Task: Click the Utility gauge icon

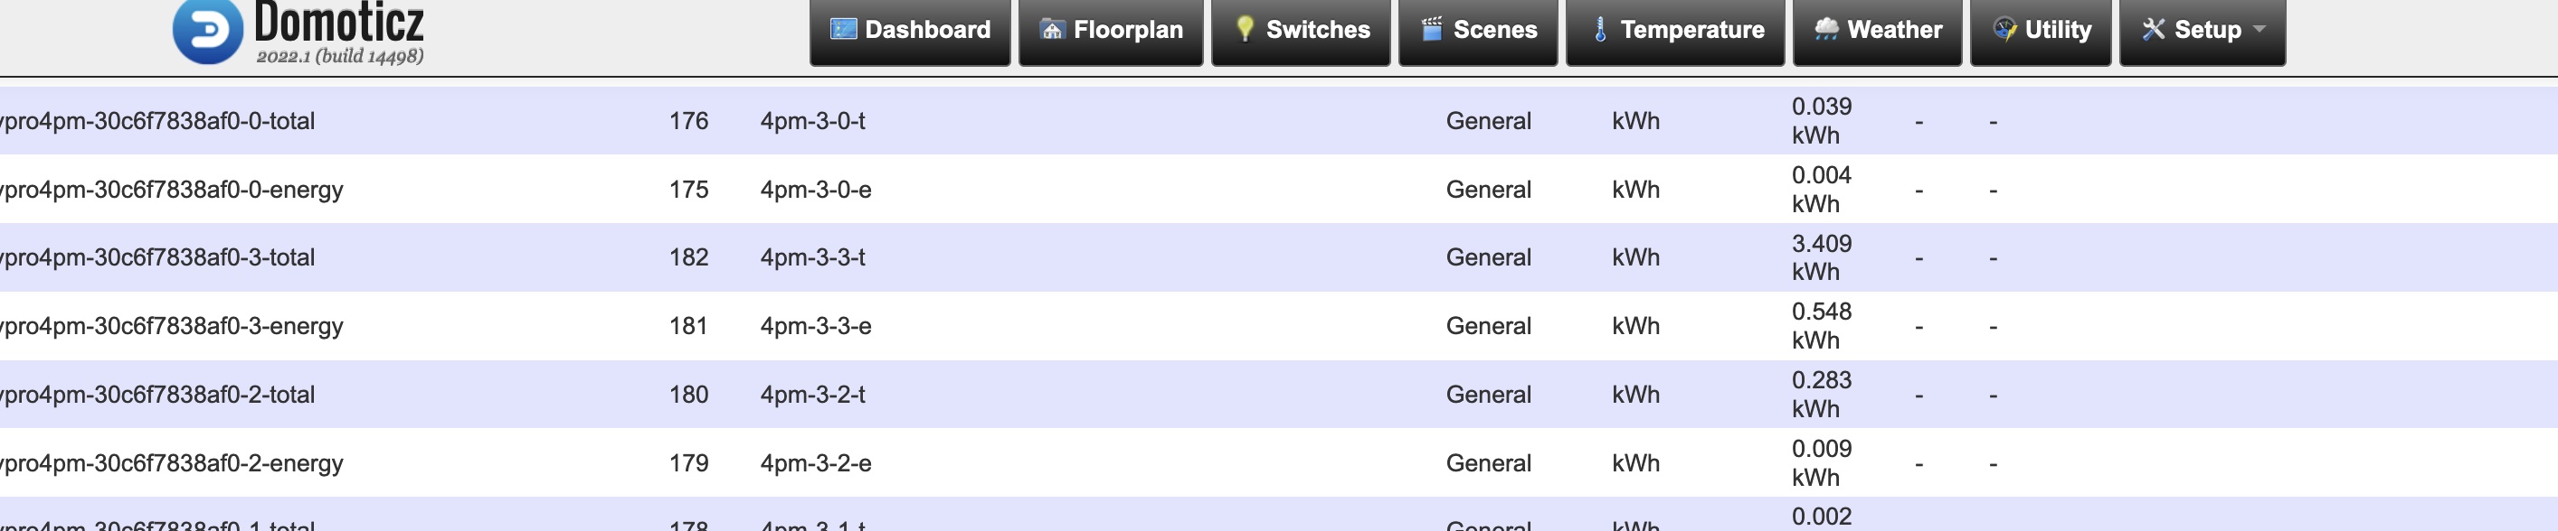Action: point(2004,29)
